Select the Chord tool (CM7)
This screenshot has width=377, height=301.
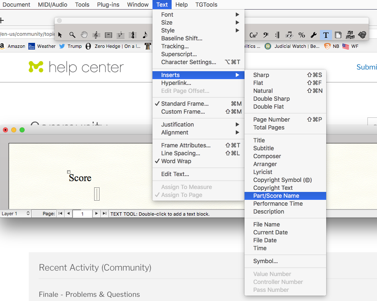click(x=253, y=35)
